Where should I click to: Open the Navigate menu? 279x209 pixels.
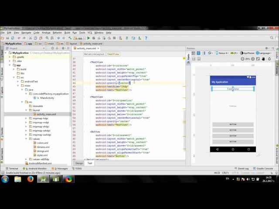[26, 33]
